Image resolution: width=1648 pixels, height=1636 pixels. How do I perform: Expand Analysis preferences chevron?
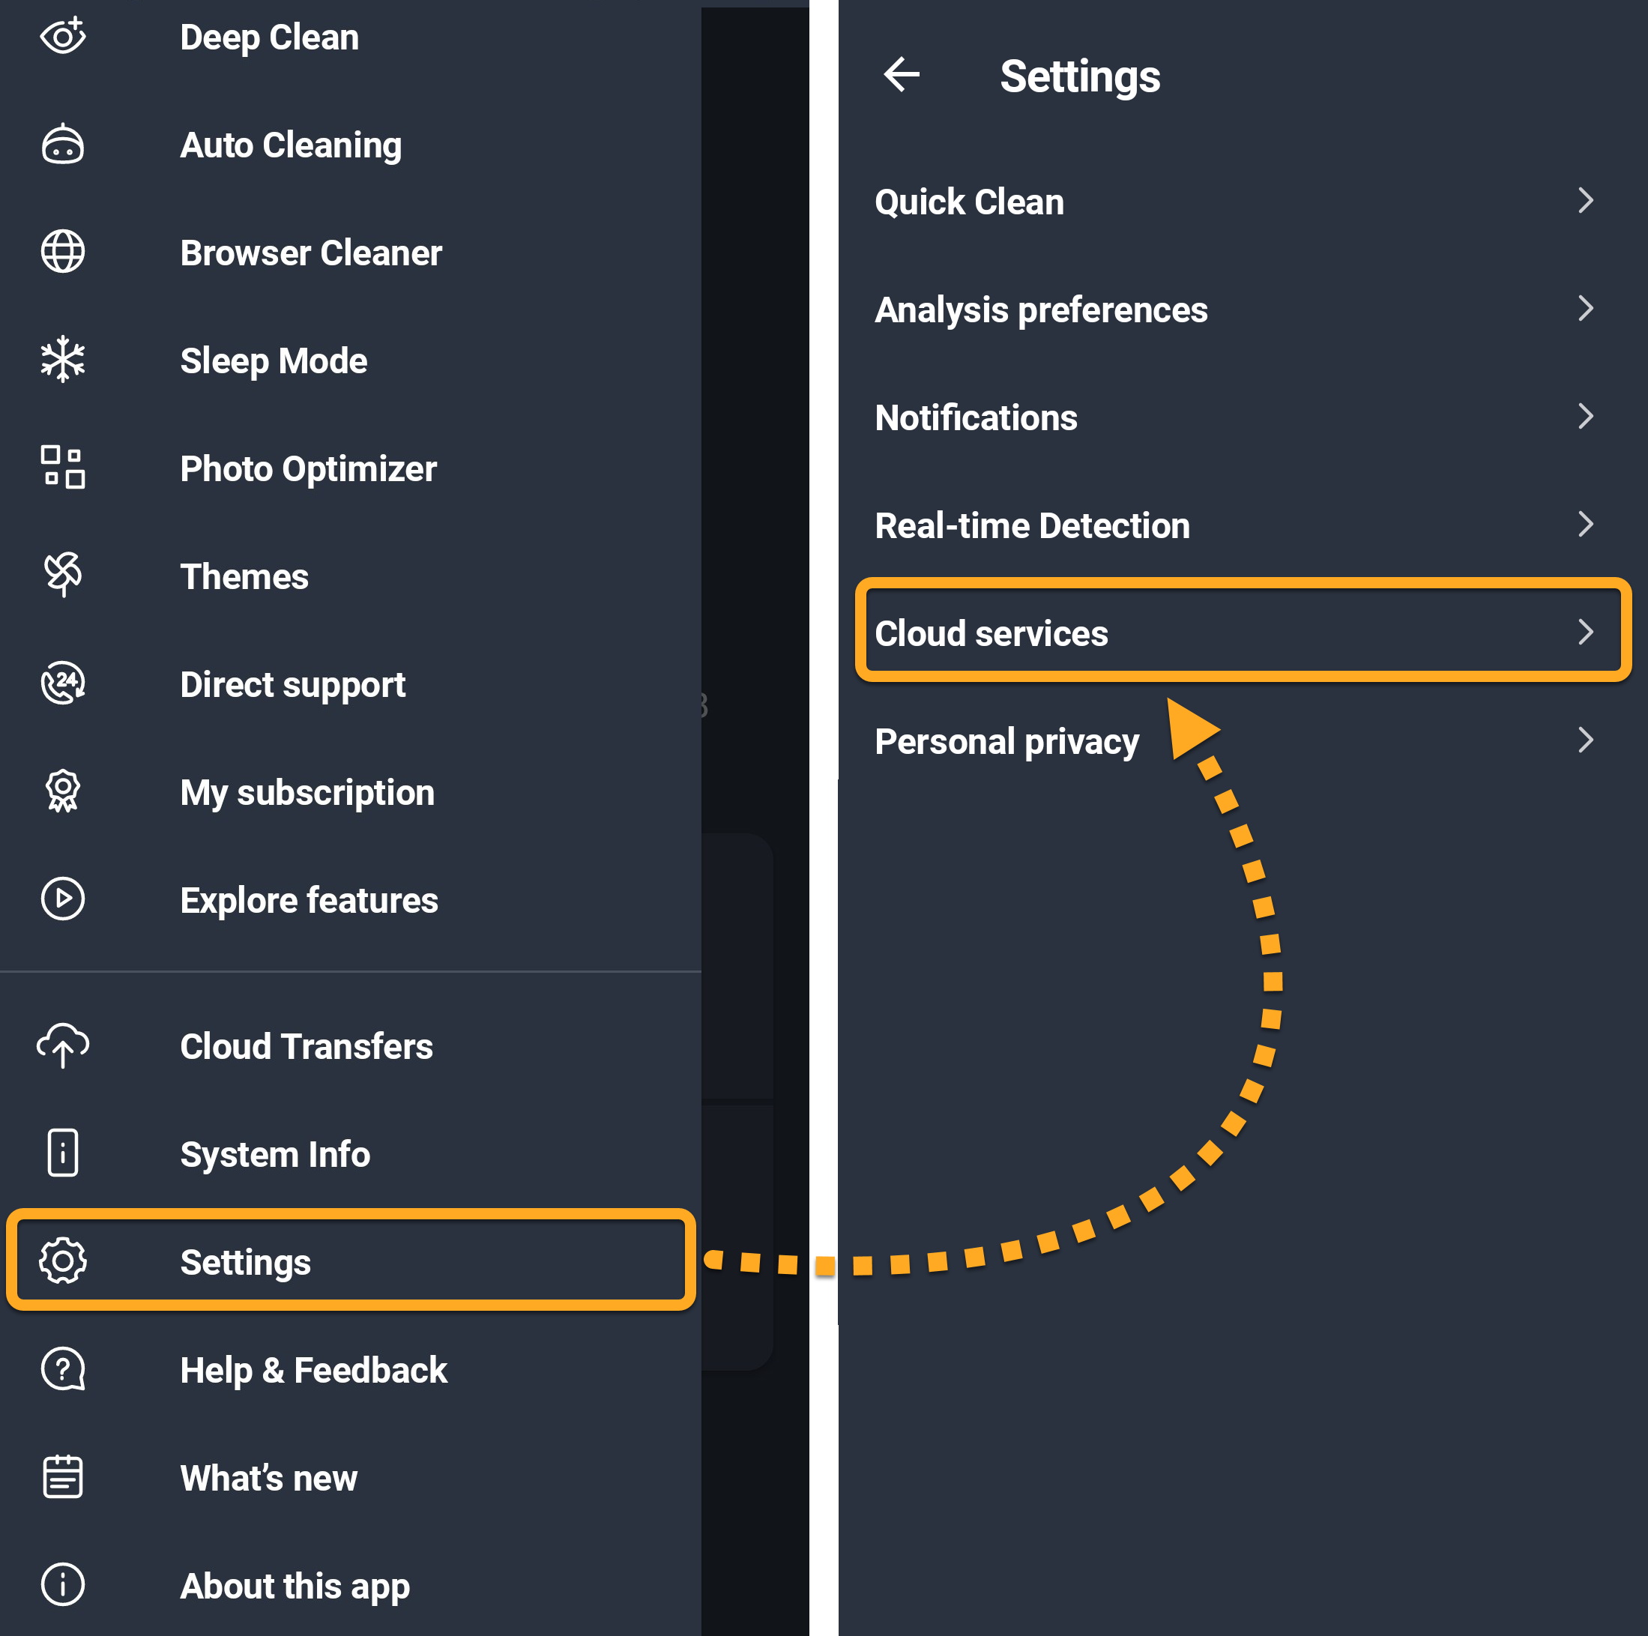coord(1585,309)
